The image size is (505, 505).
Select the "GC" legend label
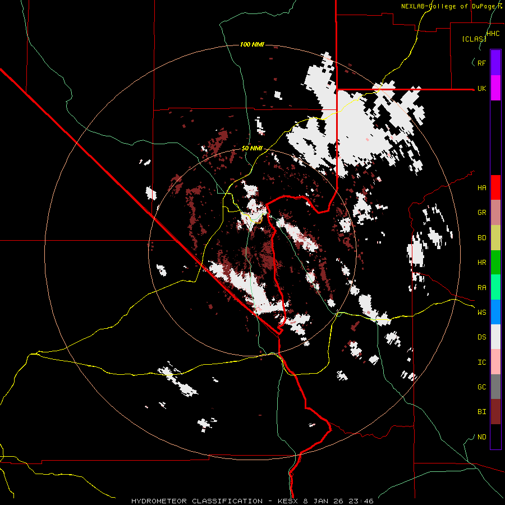481,387
